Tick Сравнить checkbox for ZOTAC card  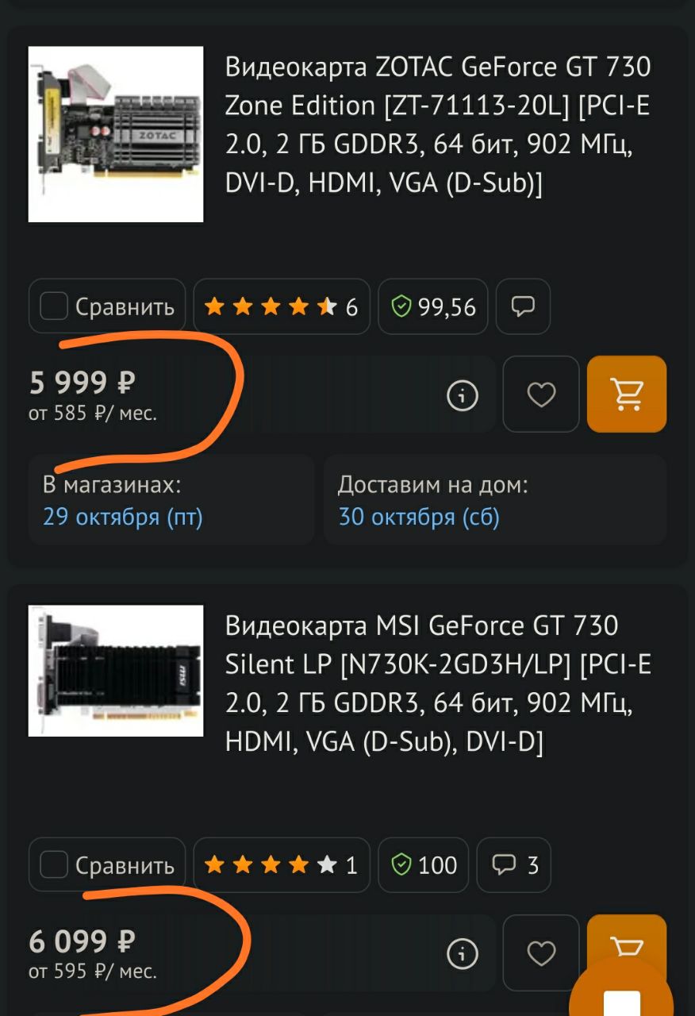coord(107,306)
